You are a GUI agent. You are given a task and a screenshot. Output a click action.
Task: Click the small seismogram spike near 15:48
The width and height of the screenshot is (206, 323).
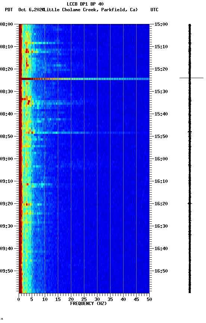tap(190, 132)
